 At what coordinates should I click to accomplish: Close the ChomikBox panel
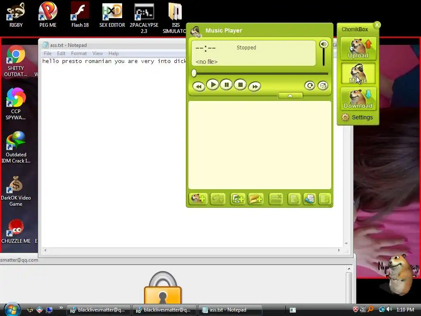tap(377, 25)
